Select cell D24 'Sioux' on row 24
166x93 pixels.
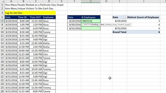coord(49,84)
